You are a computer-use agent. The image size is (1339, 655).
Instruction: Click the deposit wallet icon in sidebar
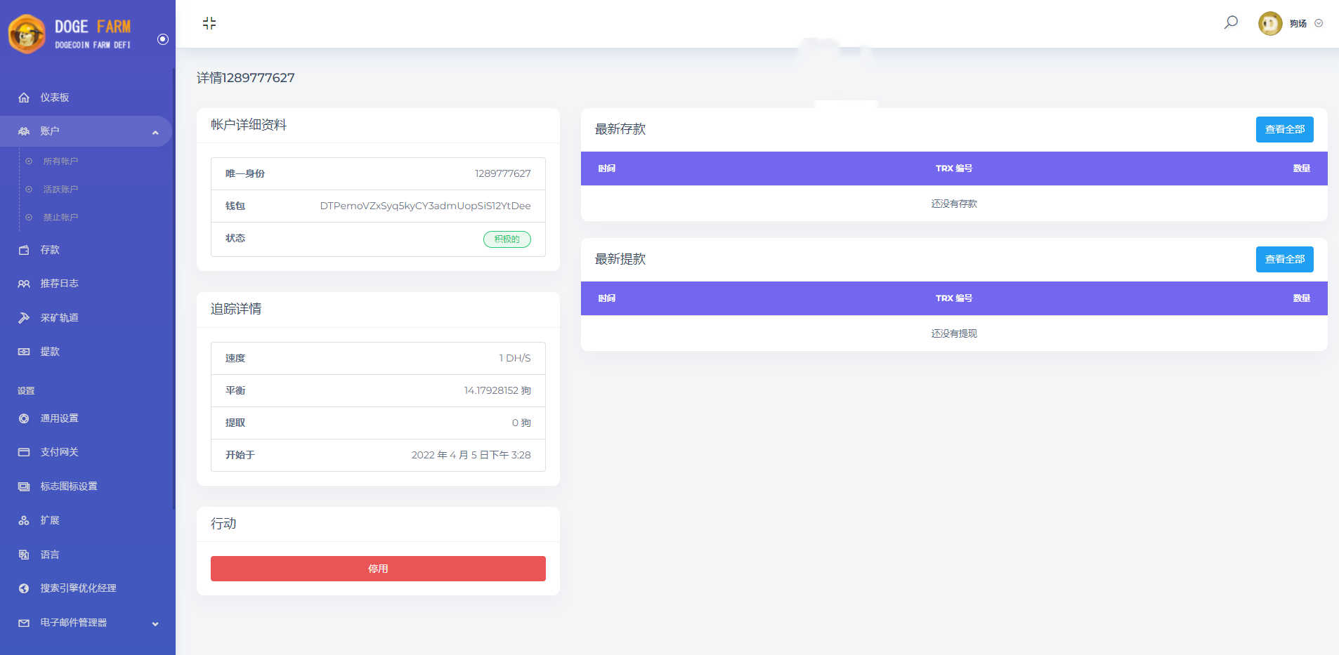click(x=24, y=250)
